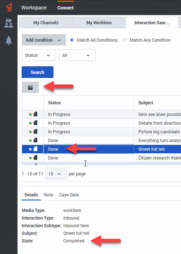Select Match Any Condition radio button
Screen dimensions: 181x254
point(125,40)
